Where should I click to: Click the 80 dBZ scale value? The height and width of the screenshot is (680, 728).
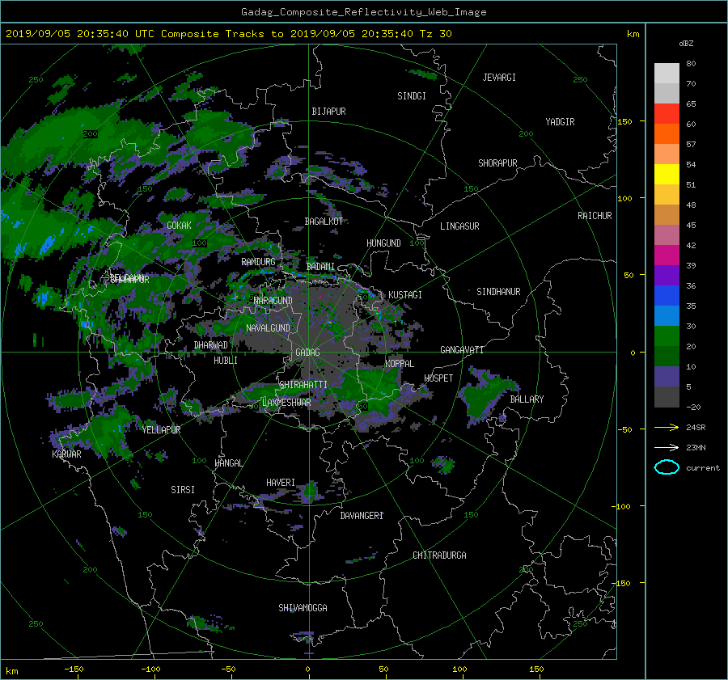tap(691, 64)
